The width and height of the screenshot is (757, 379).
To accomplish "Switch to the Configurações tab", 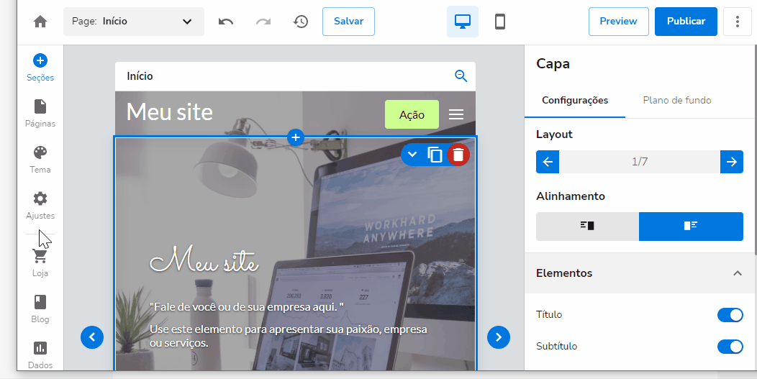I will [x=575, y=101].
